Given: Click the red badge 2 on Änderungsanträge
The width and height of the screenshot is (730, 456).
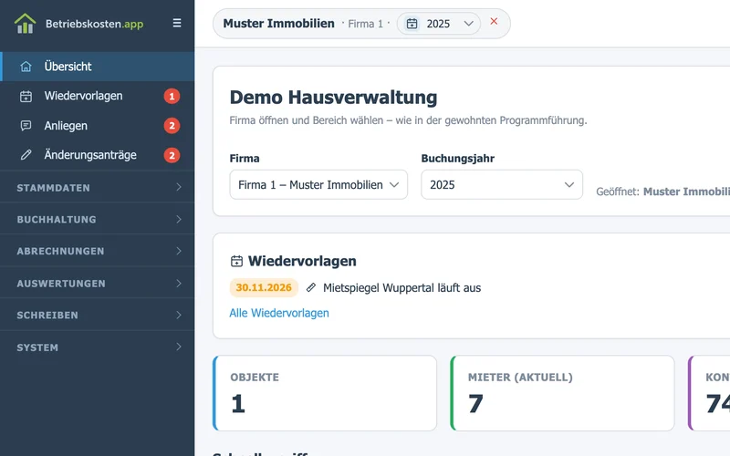Looking at the screenshot, I should click(172, 155).
